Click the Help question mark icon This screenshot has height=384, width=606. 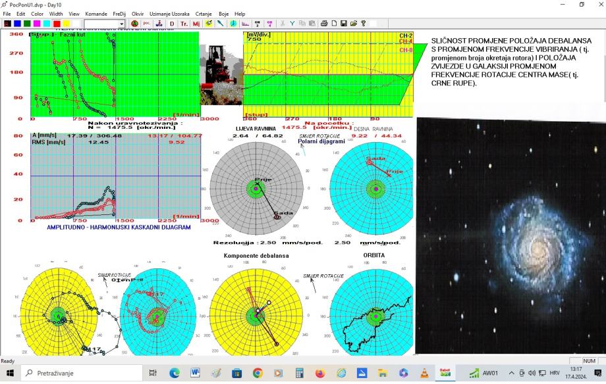pyautogui.click(x=364, y=24)
